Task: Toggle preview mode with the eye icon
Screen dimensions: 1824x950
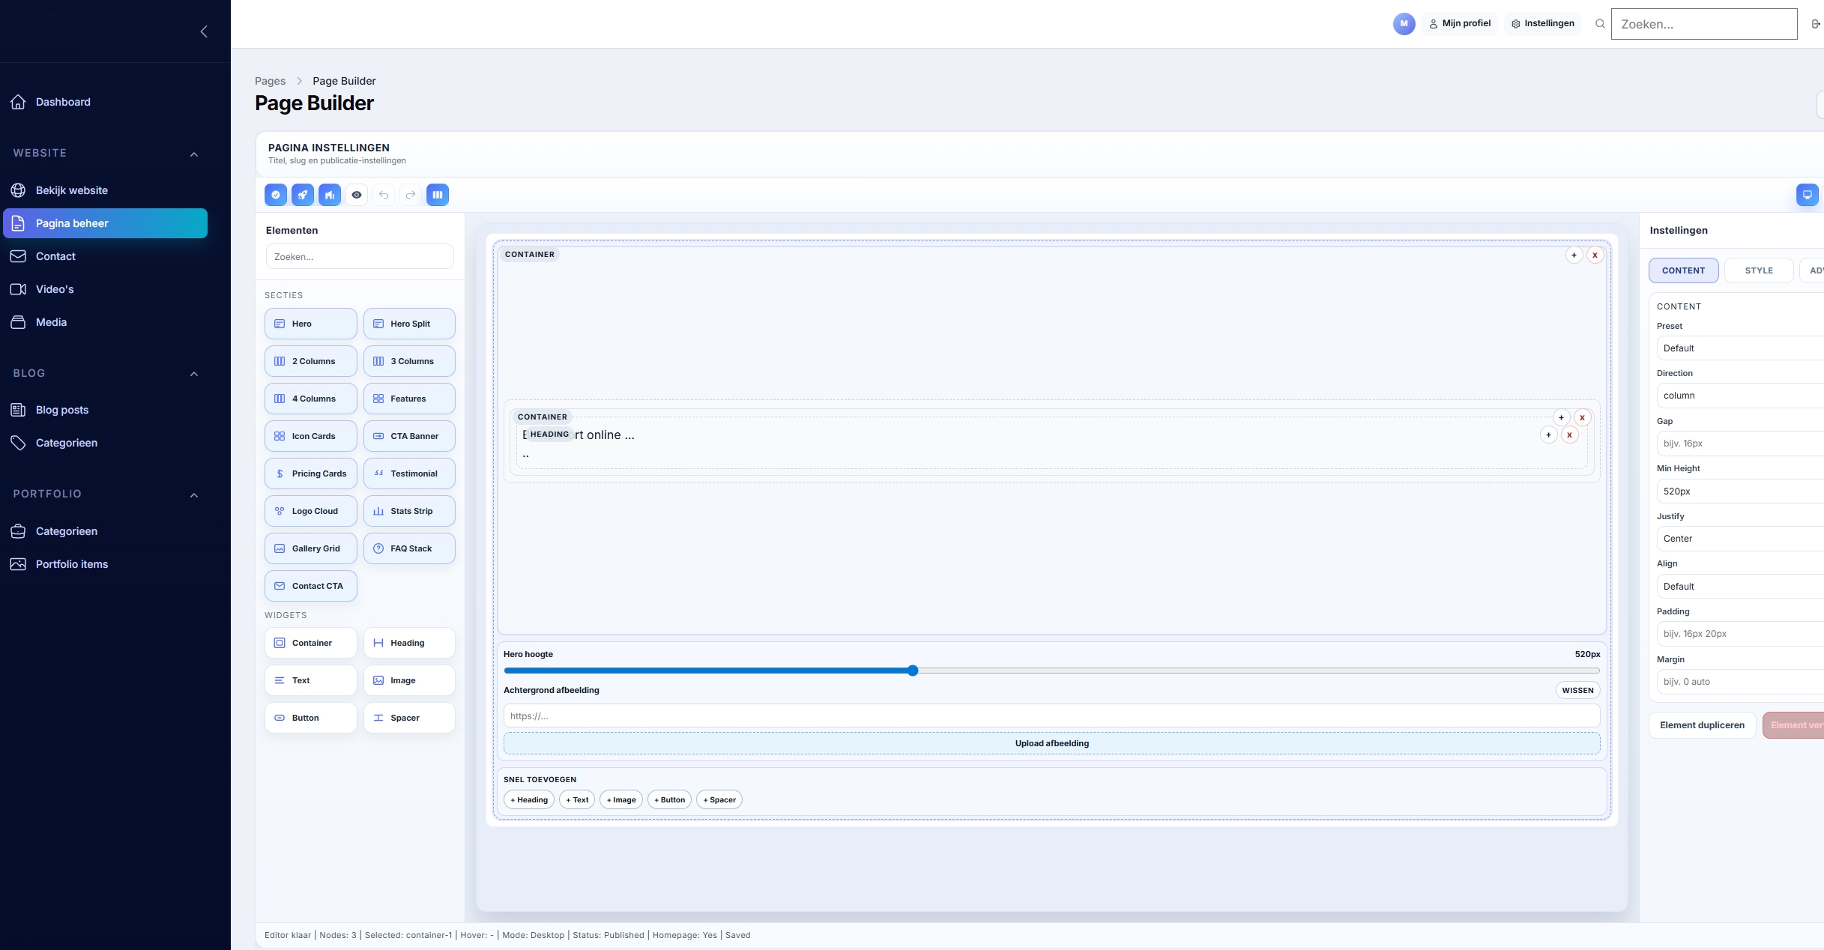Action: tap(357, 195)
